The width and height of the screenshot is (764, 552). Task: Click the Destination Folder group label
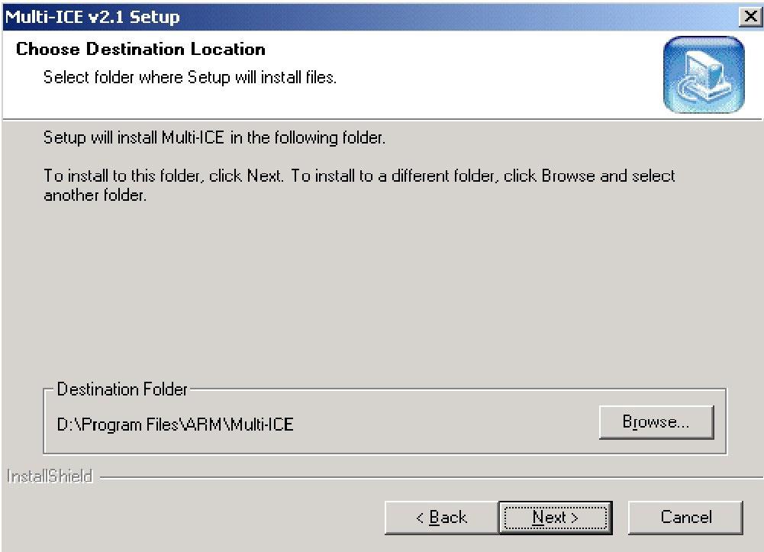[122, 389]
